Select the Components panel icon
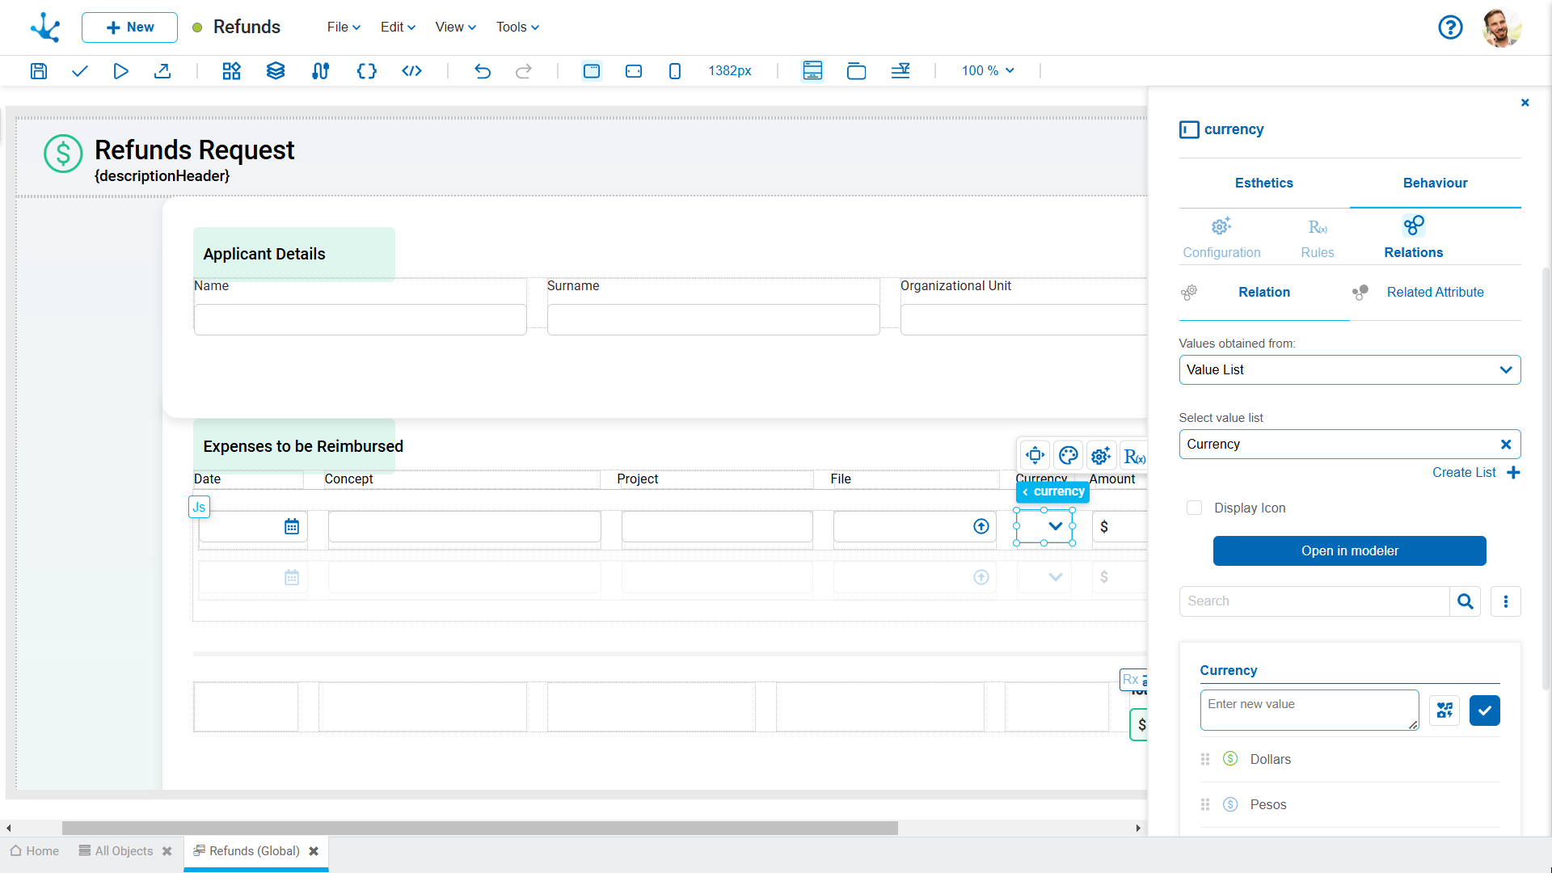The height and width of the screenshot is (873, 1552). [x=231, y=70]
